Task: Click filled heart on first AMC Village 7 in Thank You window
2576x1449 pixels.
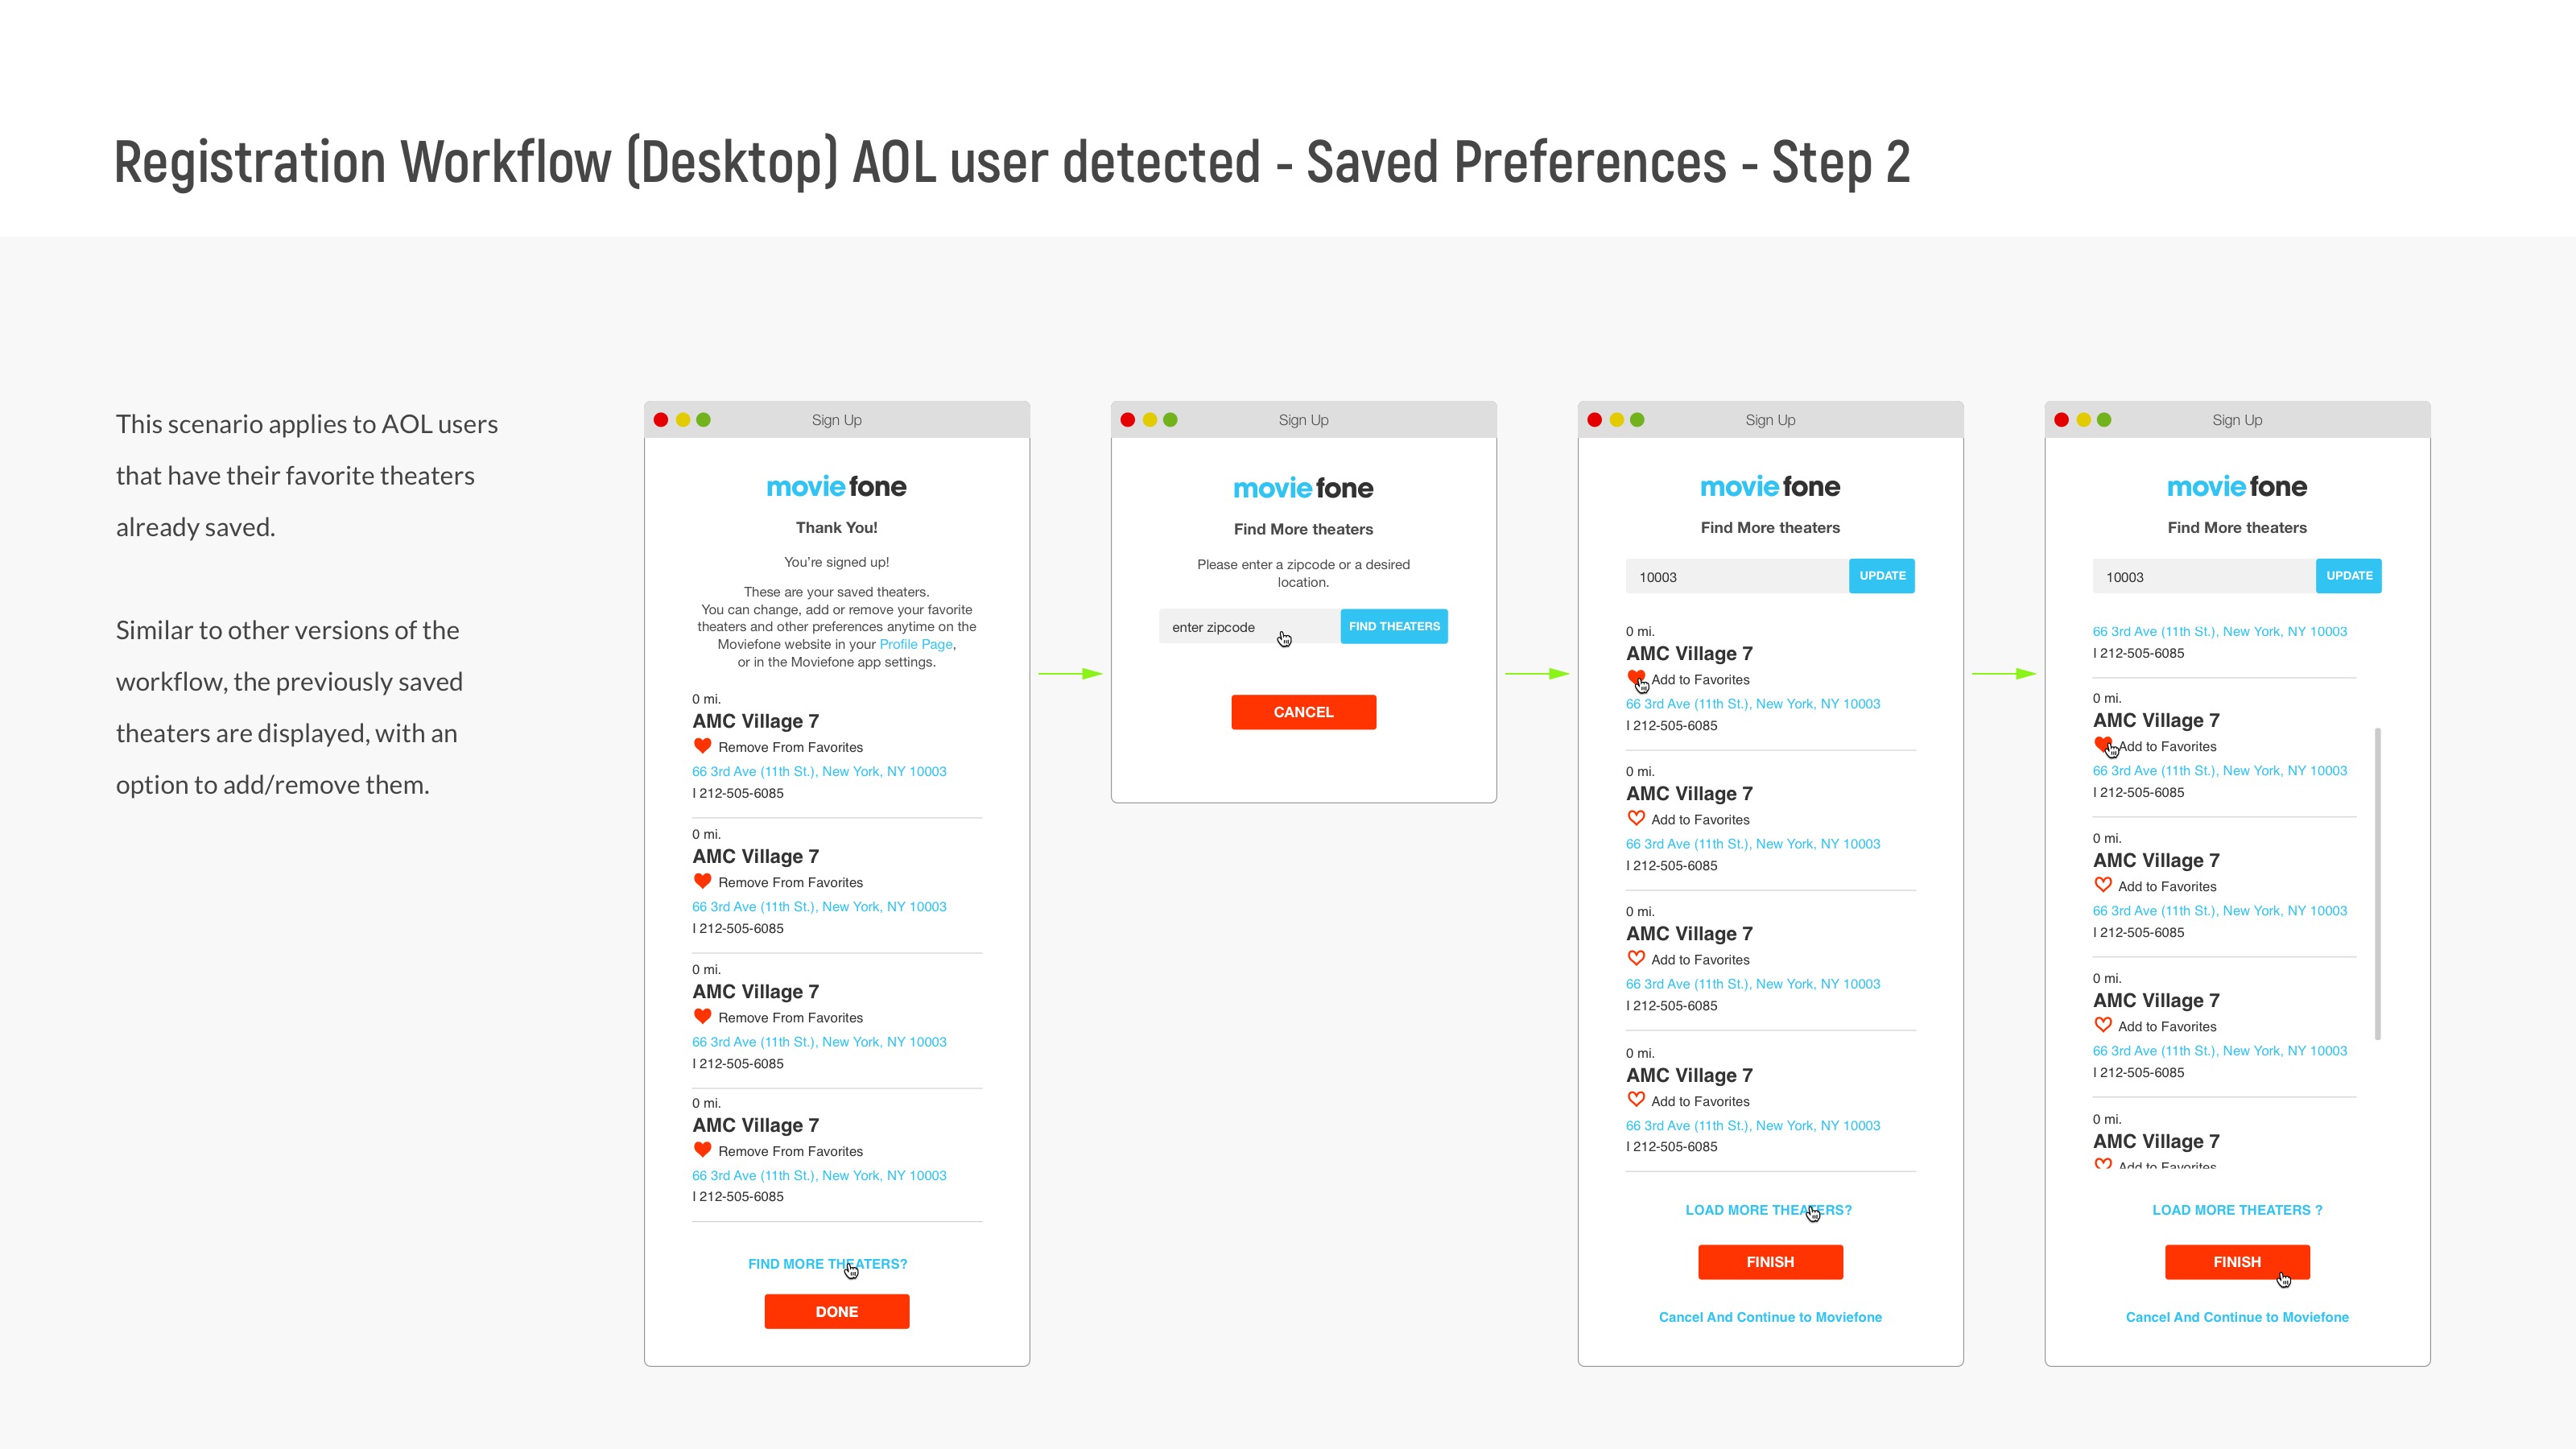Action: [x=702, y=746]
